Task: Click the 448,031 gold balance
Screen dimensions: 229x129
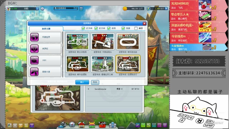Action: (135, 9)
